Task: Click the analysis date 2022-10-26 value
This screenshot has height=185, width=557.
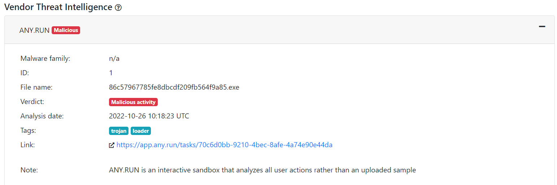Action: click(149, 116)
